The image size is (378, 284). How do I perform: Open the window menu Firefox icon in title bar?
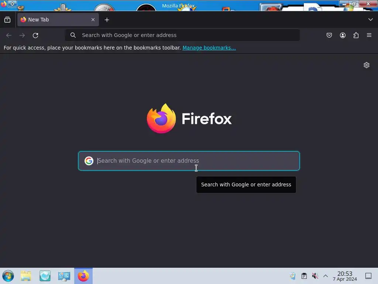point(4,4)
